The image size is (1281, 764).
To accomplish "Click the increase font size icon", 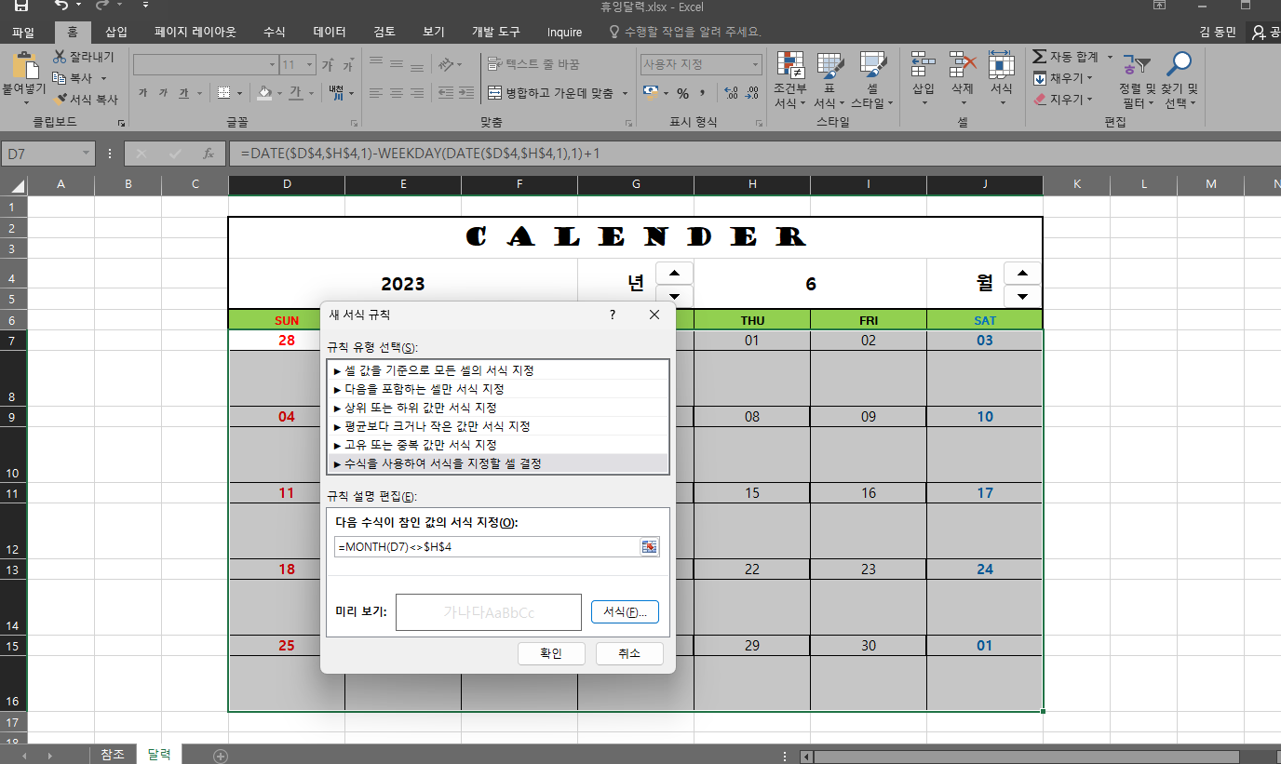I will click(328, 65).
